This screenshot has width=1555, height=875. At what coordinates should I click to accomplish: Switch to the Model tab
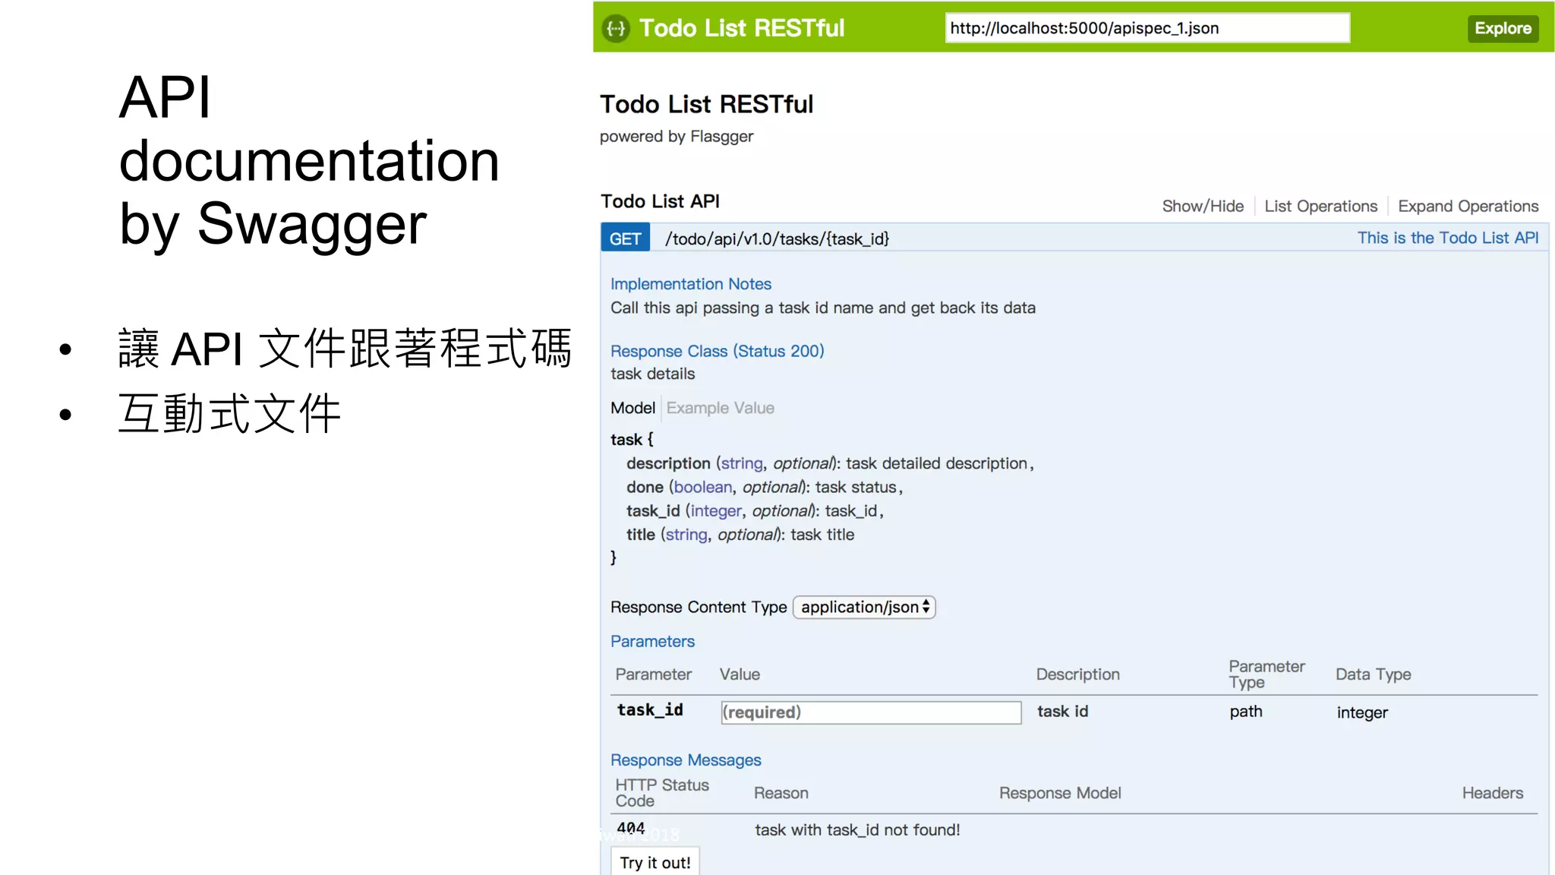coord(632,408)
